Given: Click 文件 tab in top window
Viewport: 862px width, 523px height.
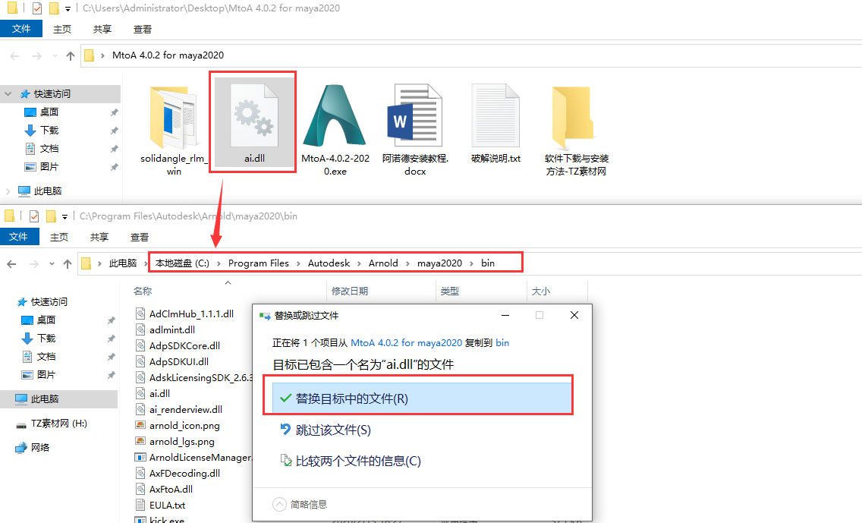Looking at the screenshot, I should click(21, 29).
